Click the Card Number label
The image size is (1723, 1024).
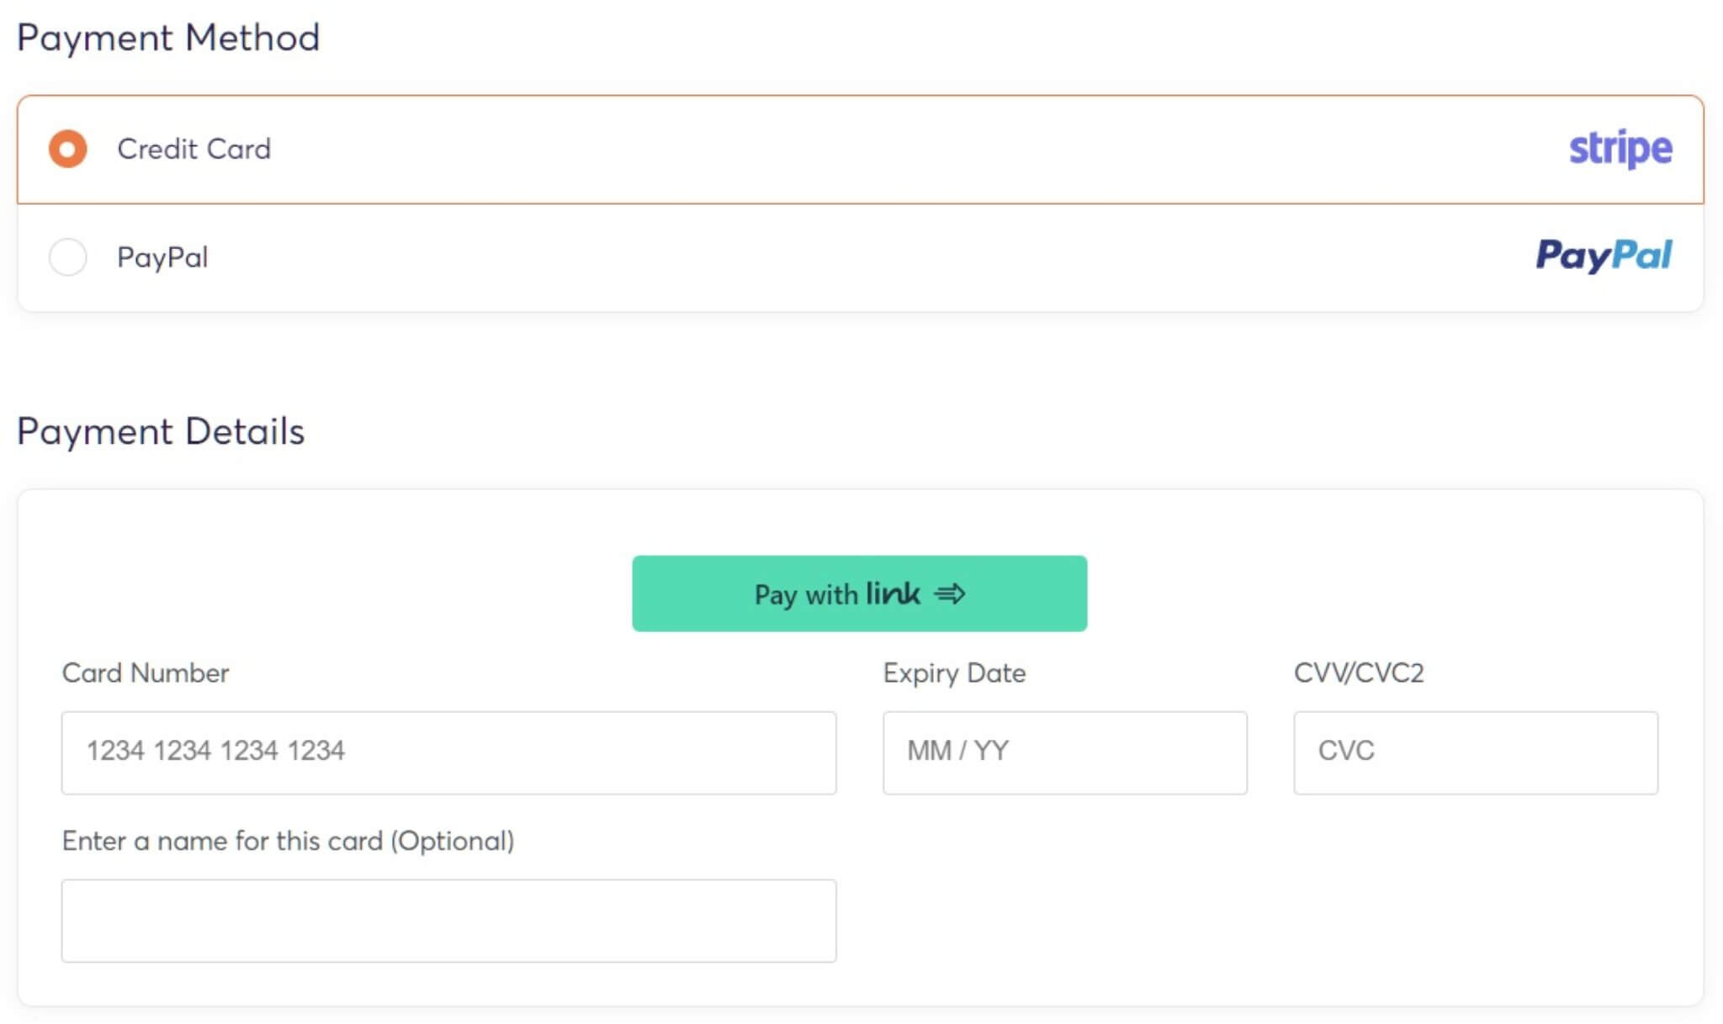pyautogui.click(x=146, y=673)
